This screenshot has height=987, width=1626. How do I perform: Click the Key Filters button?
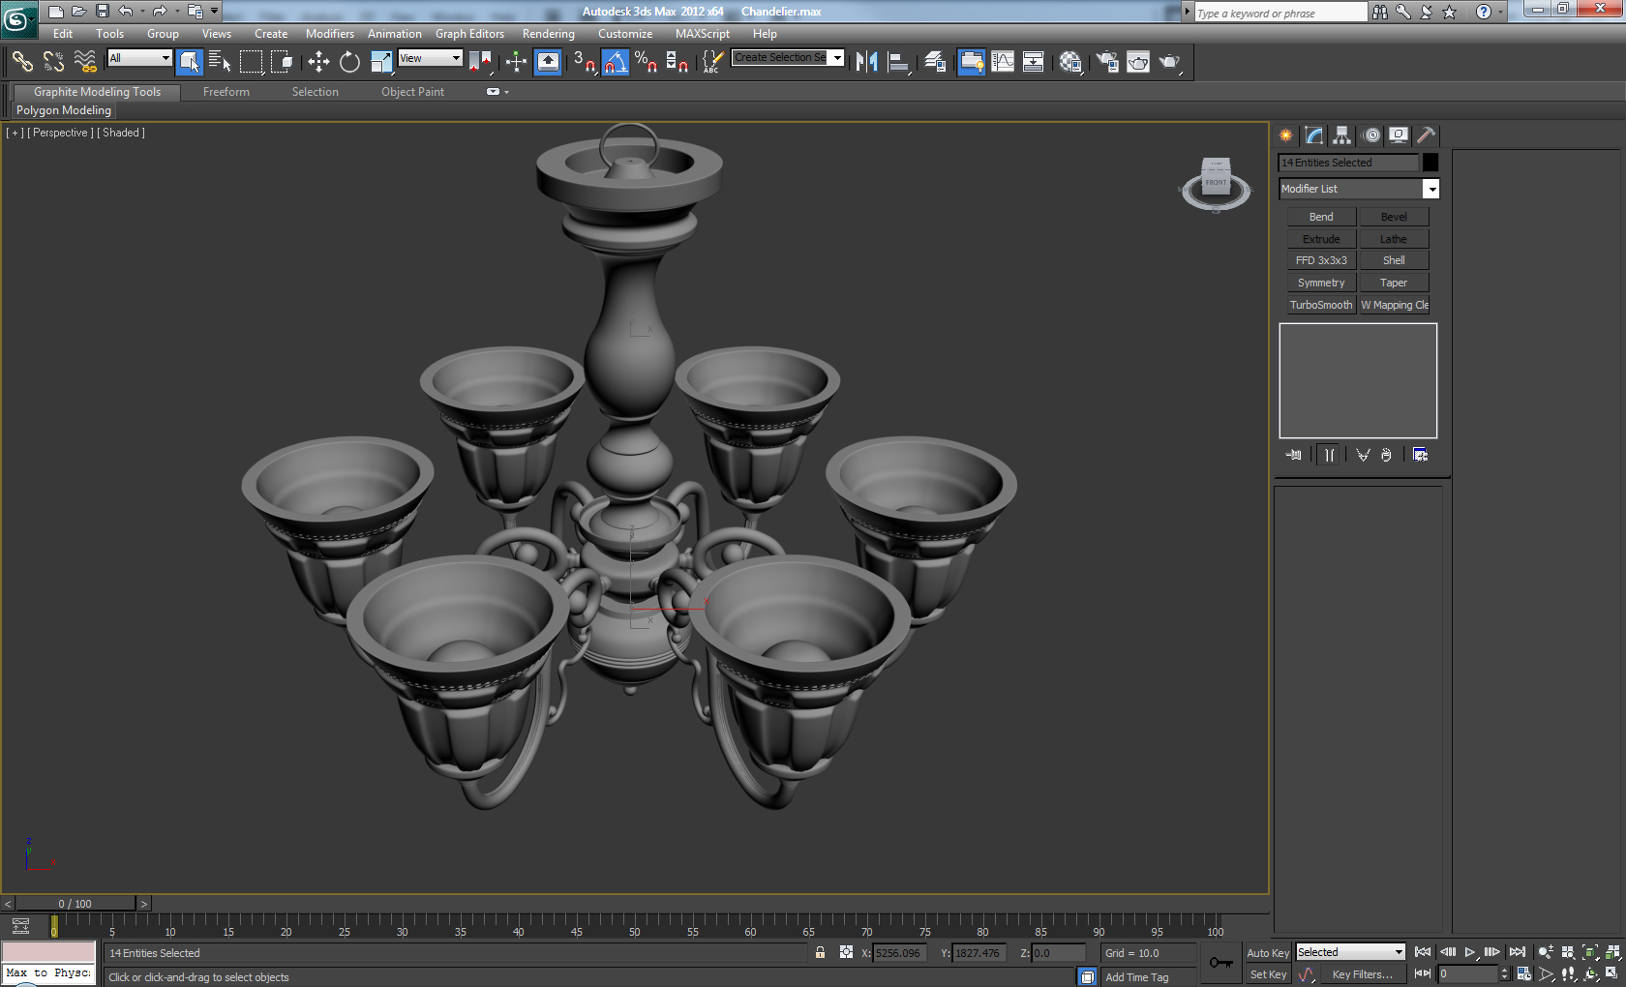click(1362, 974)
